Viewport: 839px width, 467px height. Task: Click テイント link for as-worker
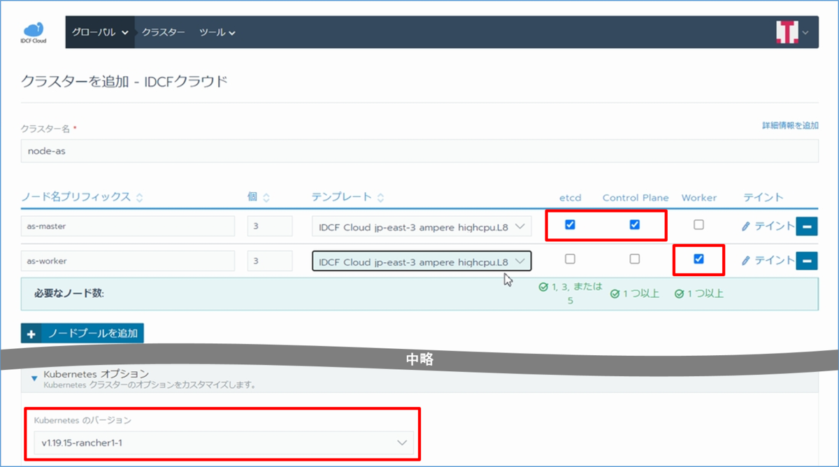pyautogui.click(x=775, y=260)
